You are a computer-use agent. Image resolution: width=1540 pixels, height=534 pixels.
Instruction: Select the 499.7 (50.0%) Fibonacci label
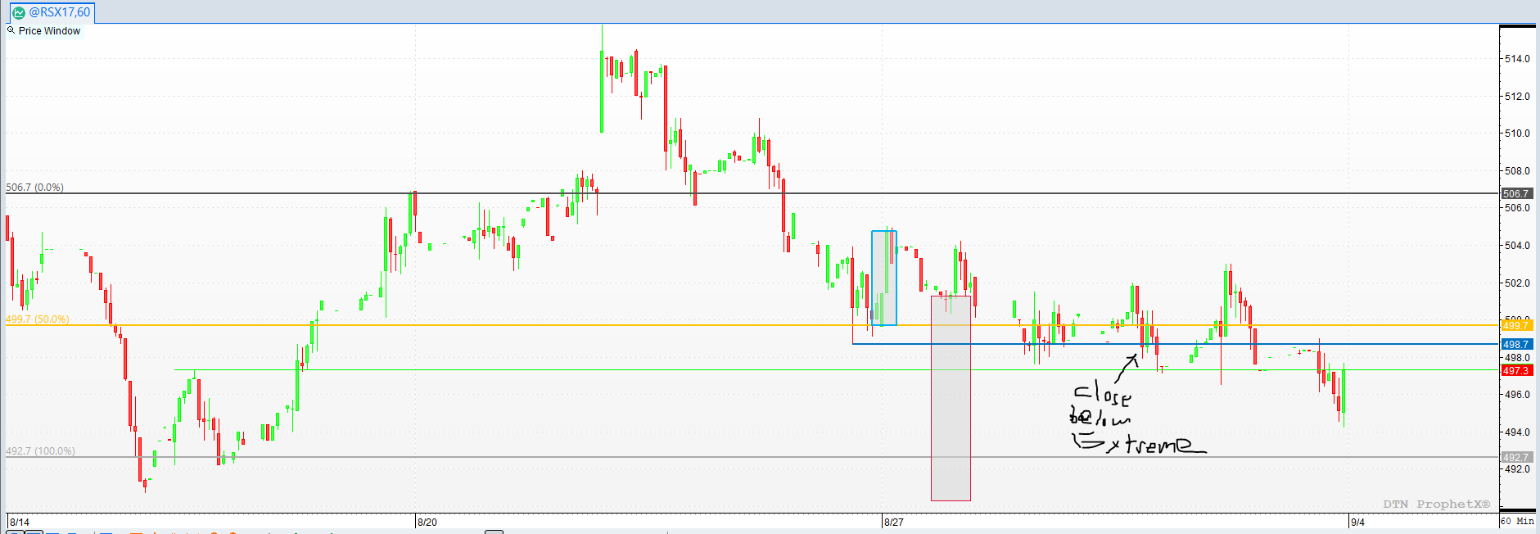38,319
